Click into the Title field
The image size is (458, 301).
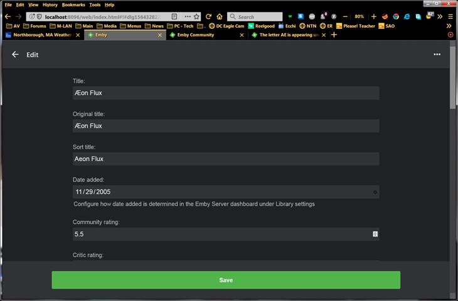click(226, 93)
